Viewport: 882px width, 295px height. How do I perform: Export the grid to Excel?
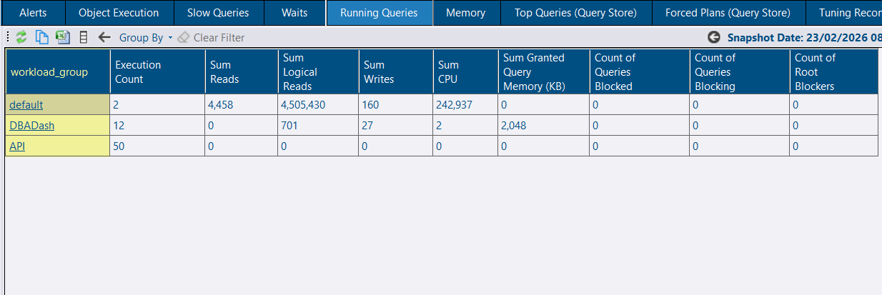[63, 37]
